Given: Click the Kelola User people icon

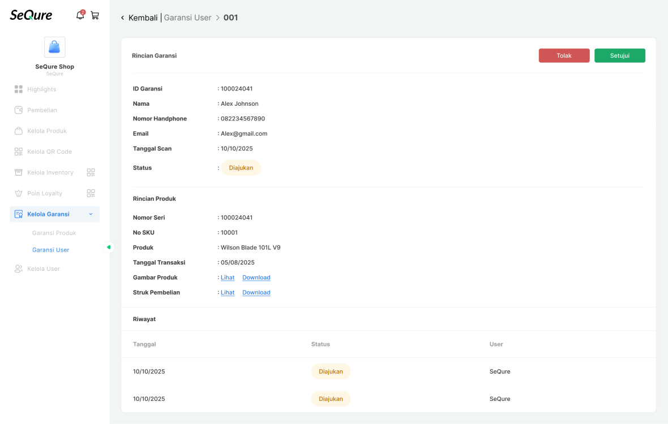Looking at the screenshot, I should 18,269.
